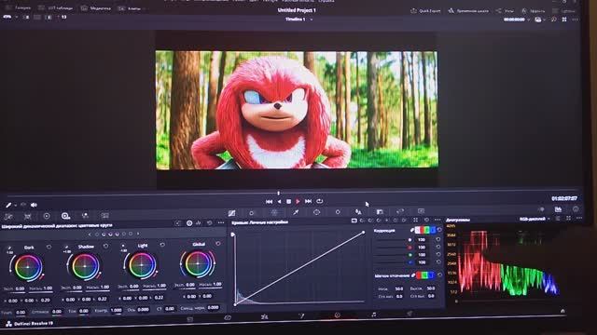Mute viewer audio with speaker icon

(x=34, y=205)
